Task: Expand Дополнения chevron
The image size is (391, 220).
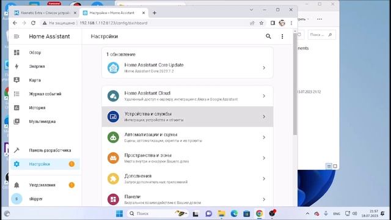Action: (x=264, y=178)
